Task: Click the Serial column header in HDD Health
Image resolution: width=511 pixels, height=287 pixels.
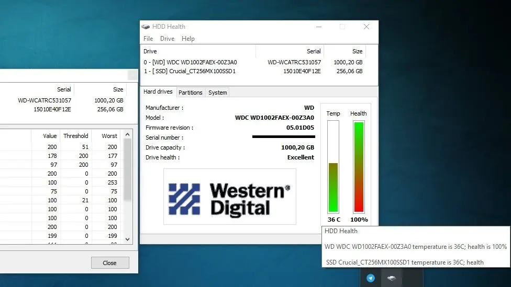Action: (x=290, y=51)
